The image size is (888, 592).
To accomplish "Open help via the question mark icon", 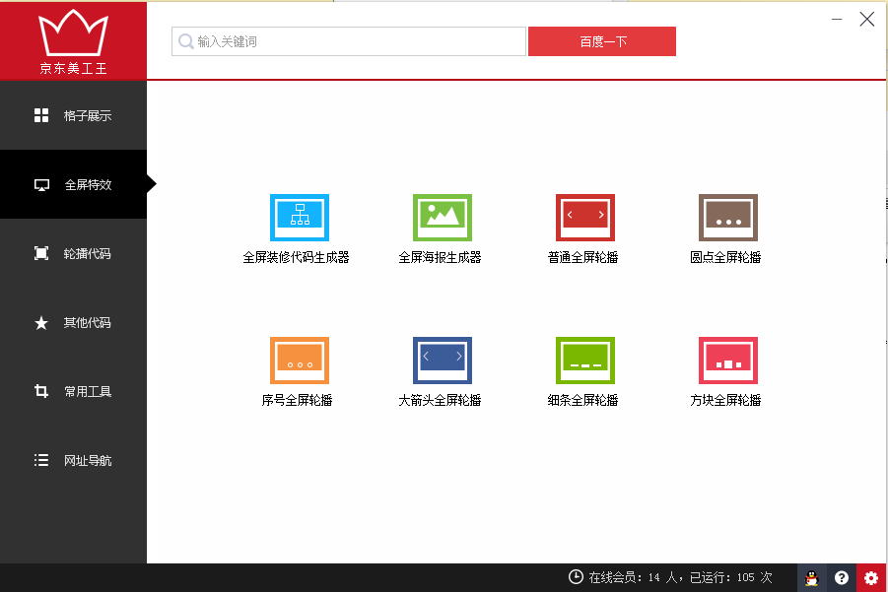I will coord(842,578).
